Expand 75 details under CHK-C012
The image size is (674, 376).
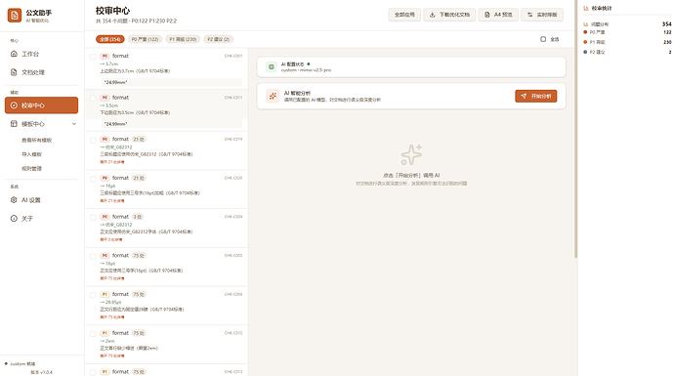point(112,355)
